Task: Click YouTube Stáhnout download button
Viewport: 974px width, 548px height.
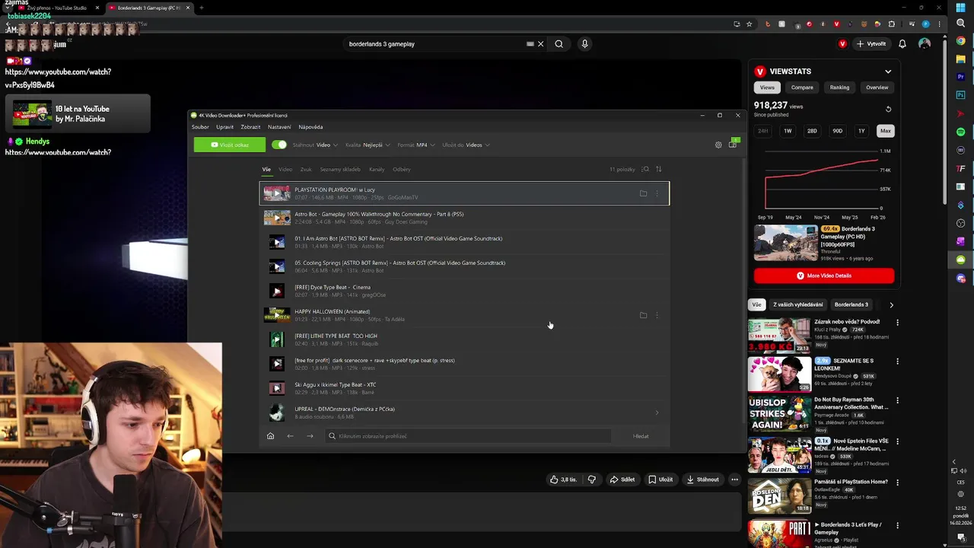Action: click(702, 479)
